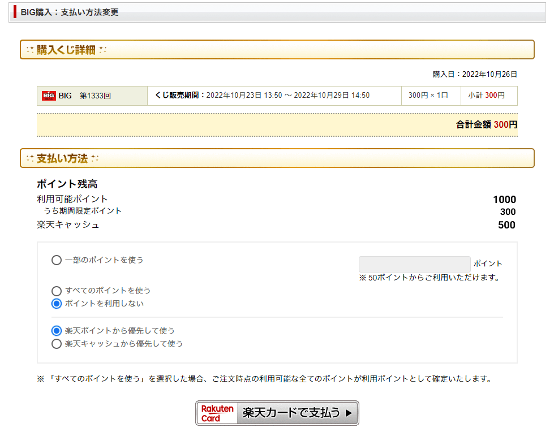Click the sparkle icon right of 支払い方法
Viewport: 554px width, 445px height.
click(x=95, y=158)
